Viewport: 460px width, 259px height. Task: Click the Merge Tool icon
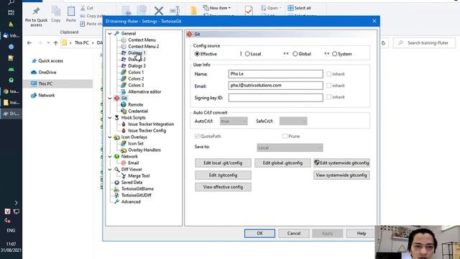pyautogui.click(x=124, y=176)
